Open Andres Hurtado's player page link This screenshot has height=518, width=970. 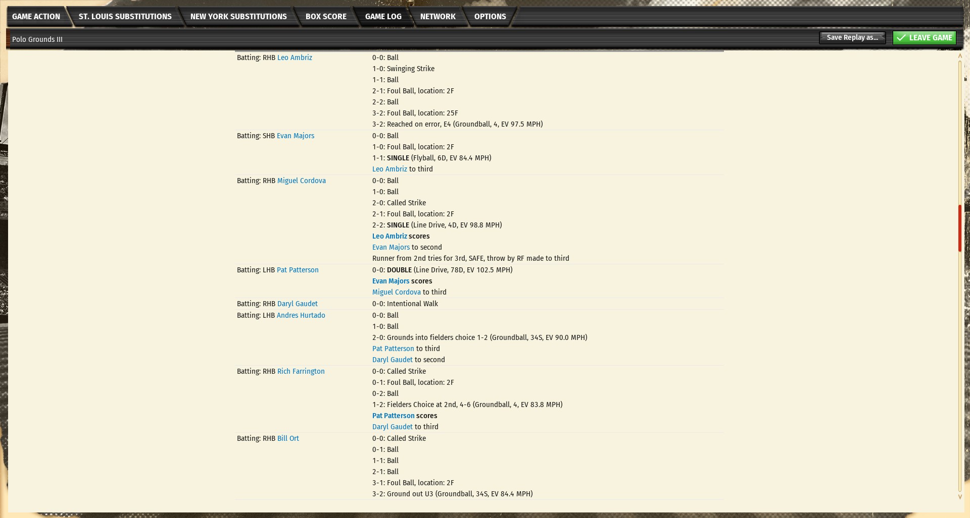(x=301, y=316)
